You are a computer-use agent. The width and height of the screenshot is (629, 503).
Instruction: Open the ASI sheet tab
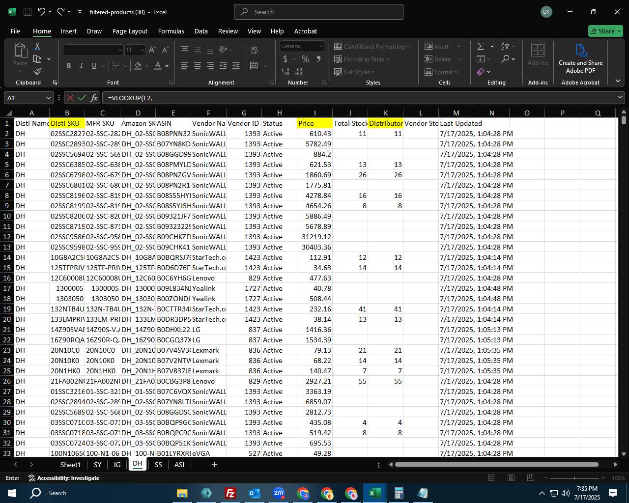coord(179,465)
